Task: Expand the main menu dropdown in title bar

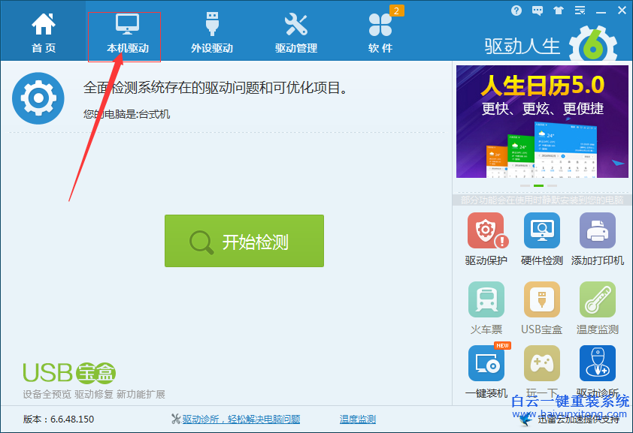Action: [x=580, y=11]
